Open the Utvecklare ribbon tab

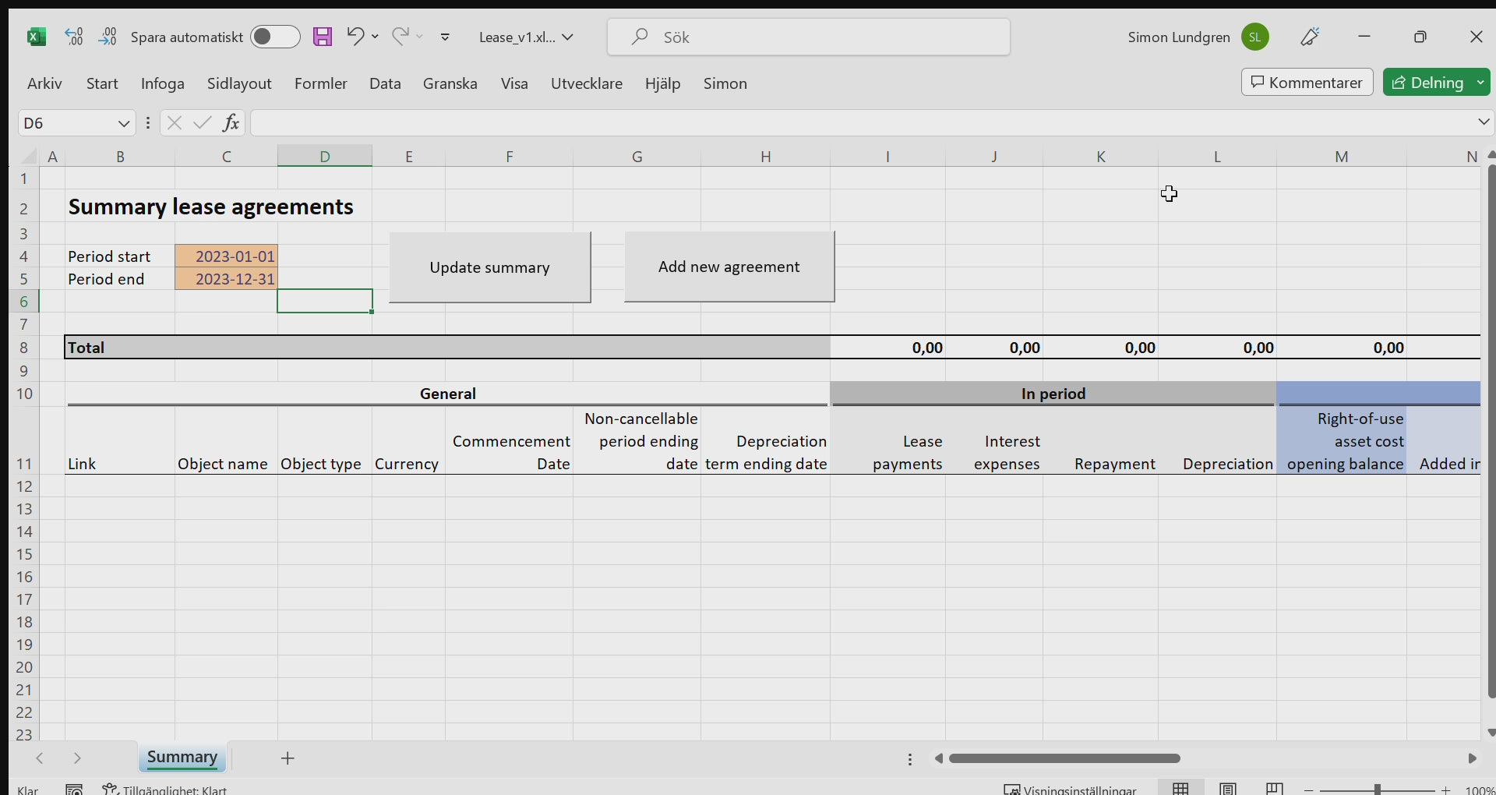[586, 83]
